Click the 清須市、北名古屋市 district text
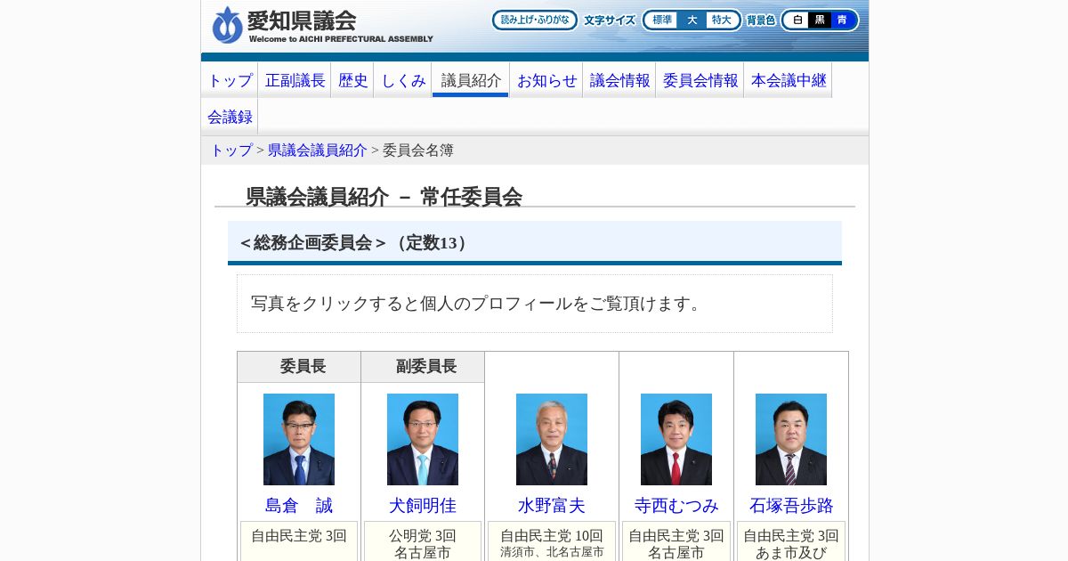1068x561 pixels. coord(552,552)
